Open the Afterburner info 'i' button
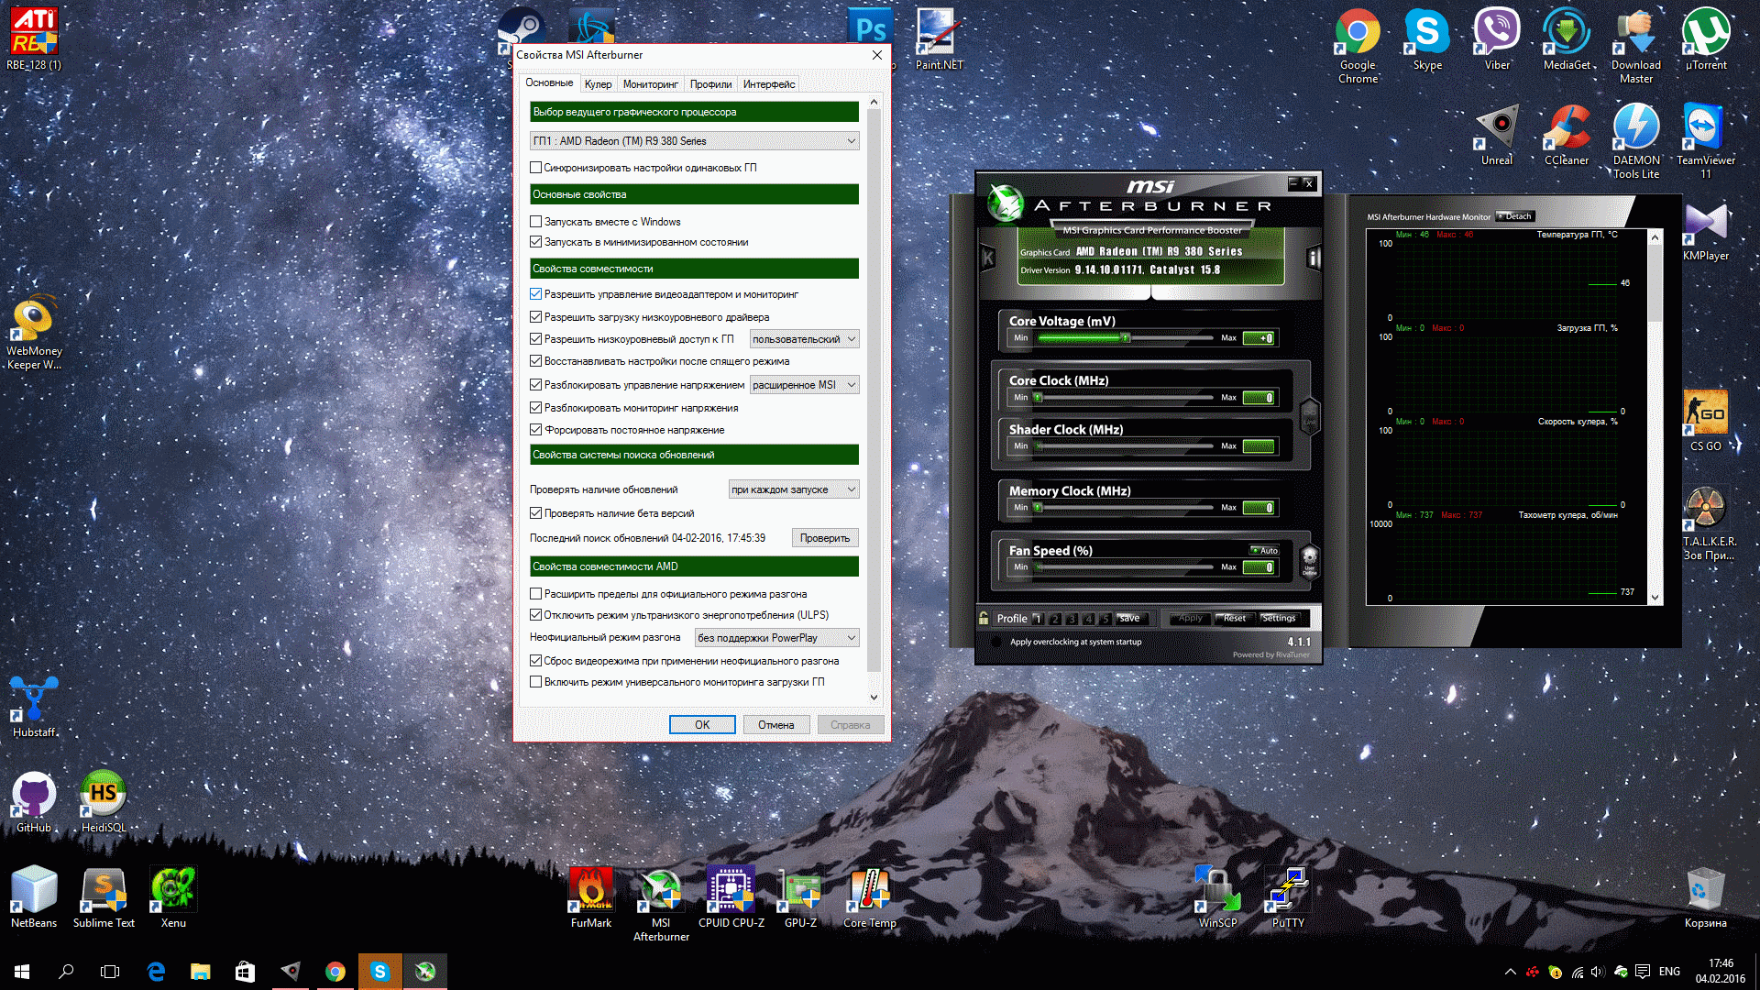 tap(1314, 258)
